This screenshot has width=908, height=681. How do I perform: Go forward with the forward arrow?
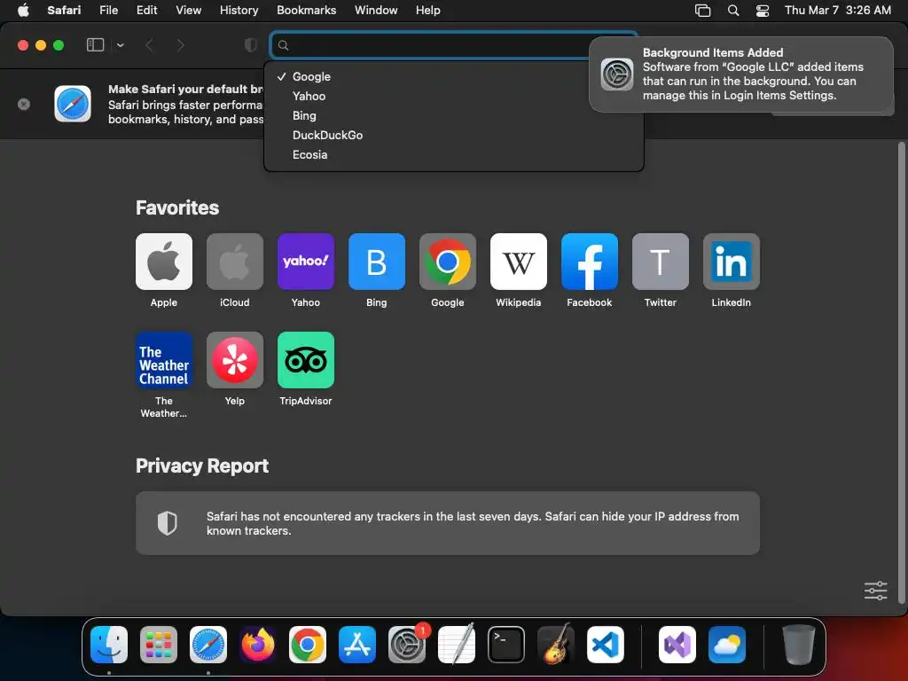[x=180, y=45]
